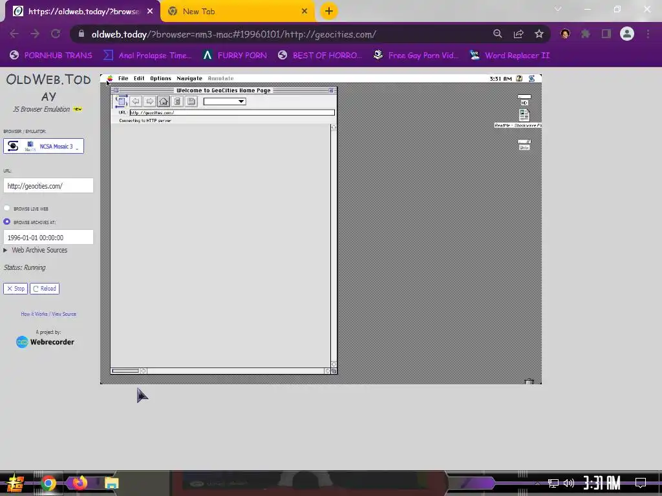The image size is (662, 496).
Task: Open the Mosaic Navigate menu
Action: pyautogui.click(x=189, y=78)
